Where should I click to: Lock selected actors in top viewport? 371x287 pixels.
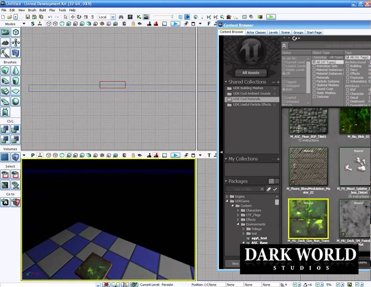click(x=133, y=24)
